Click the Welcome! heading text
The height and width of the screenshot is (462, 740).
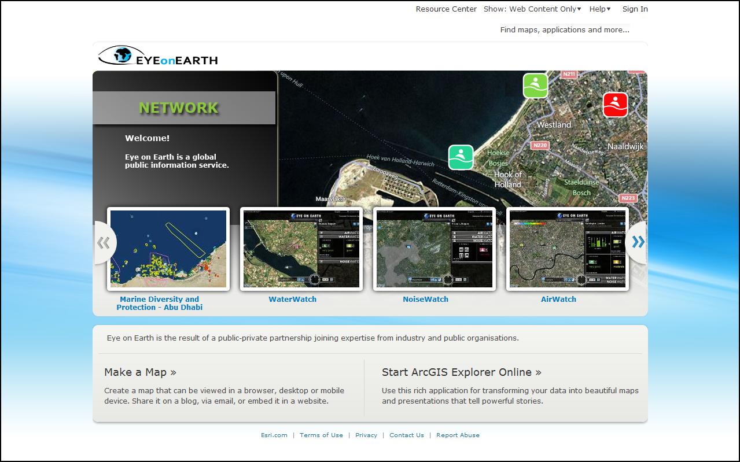[x=147, y=138]
